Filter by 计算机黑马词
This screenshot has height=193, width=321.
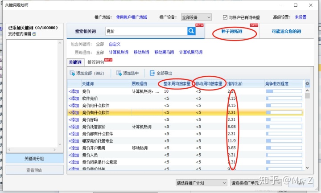(191, 52)
